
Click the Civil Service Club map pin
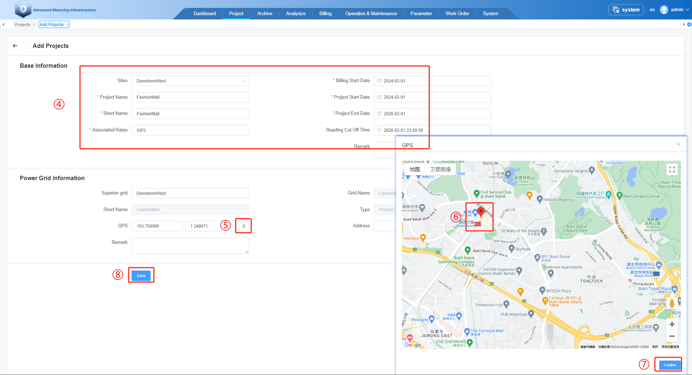pyautogui.click(x=476, y=193)
